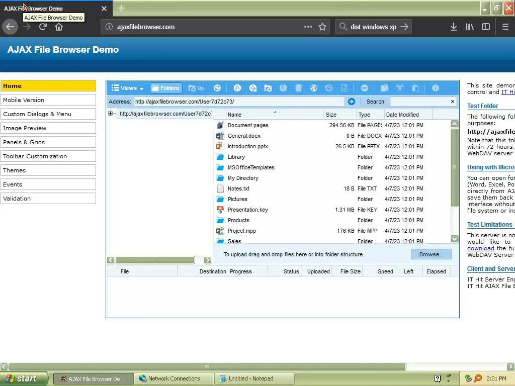Open the Themes menu item
Screen dimensions: 515x386
tap(48, 170)
